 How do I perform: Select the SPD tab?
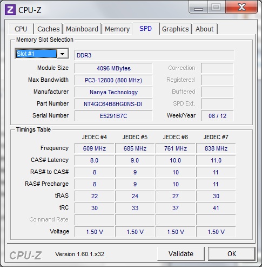(146, 29)
